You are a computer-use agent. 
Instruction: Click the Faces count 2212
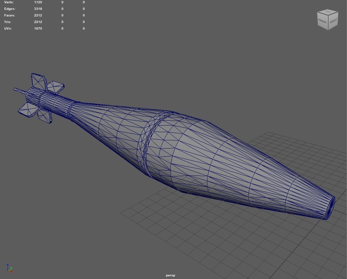coord(38,15)
